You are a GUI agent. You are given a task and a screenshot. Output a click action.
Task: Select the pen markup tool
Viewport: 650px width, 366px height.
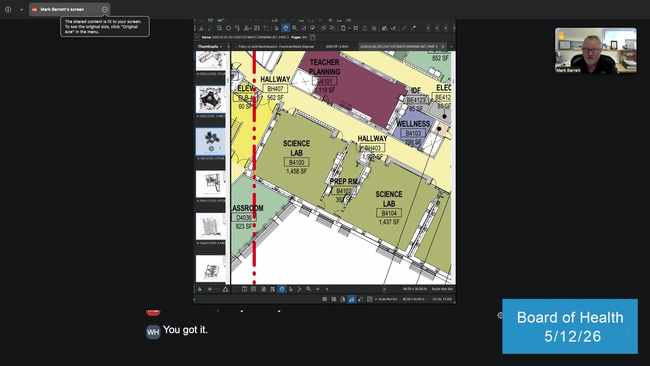(210, 28)
